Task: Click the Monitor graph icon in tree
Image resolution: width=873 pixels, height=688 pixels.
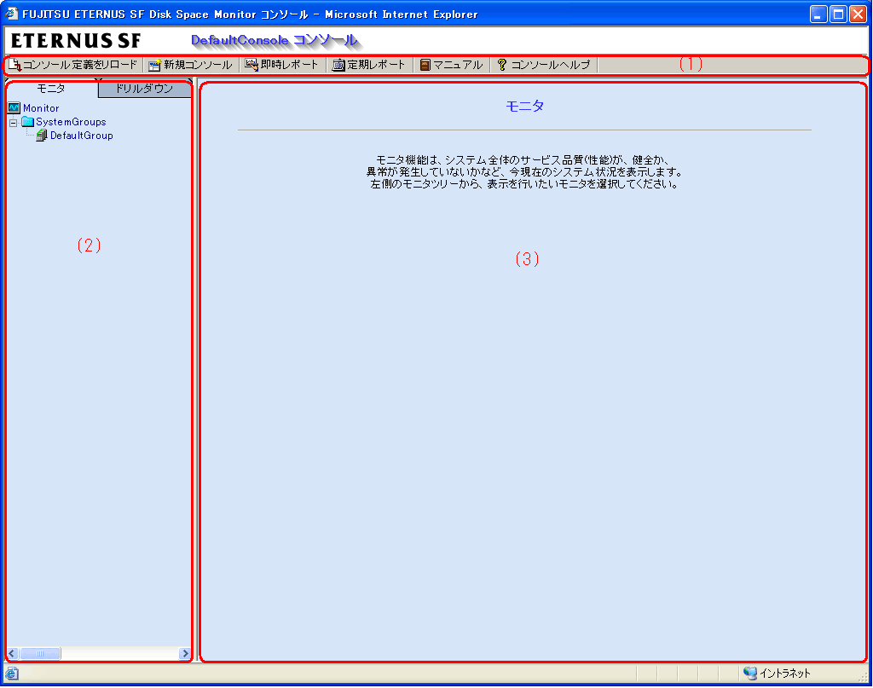Action: [14, 107]
